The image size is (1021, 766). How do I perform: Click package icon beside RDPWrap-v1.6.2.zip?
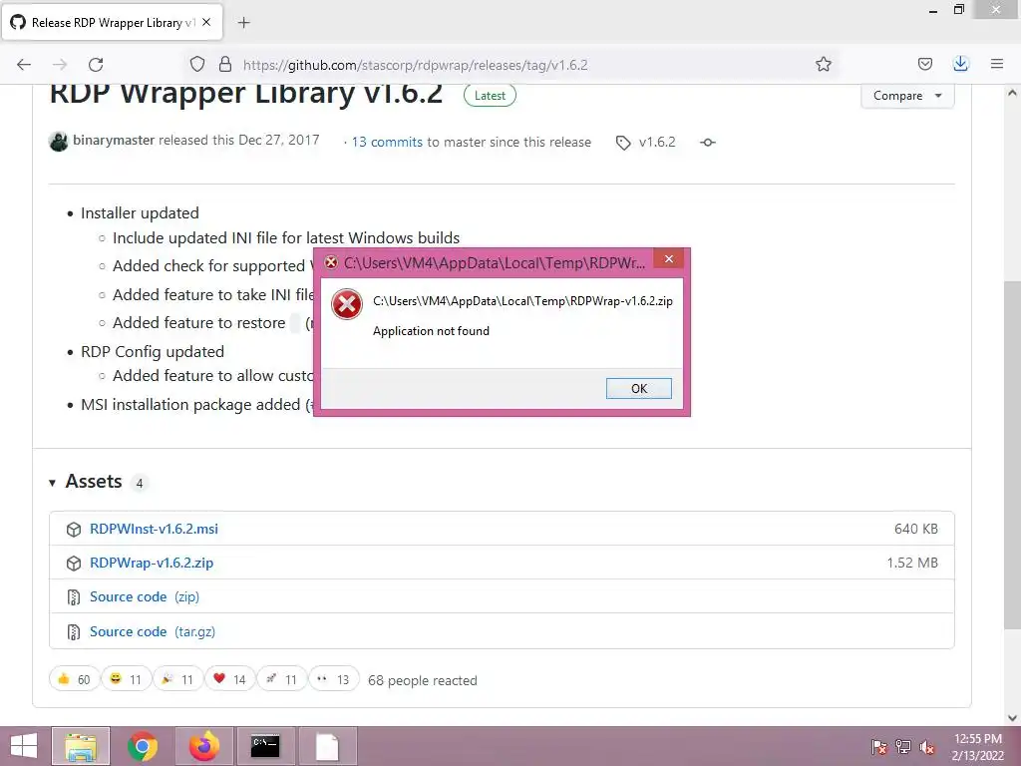pos(74,563)
